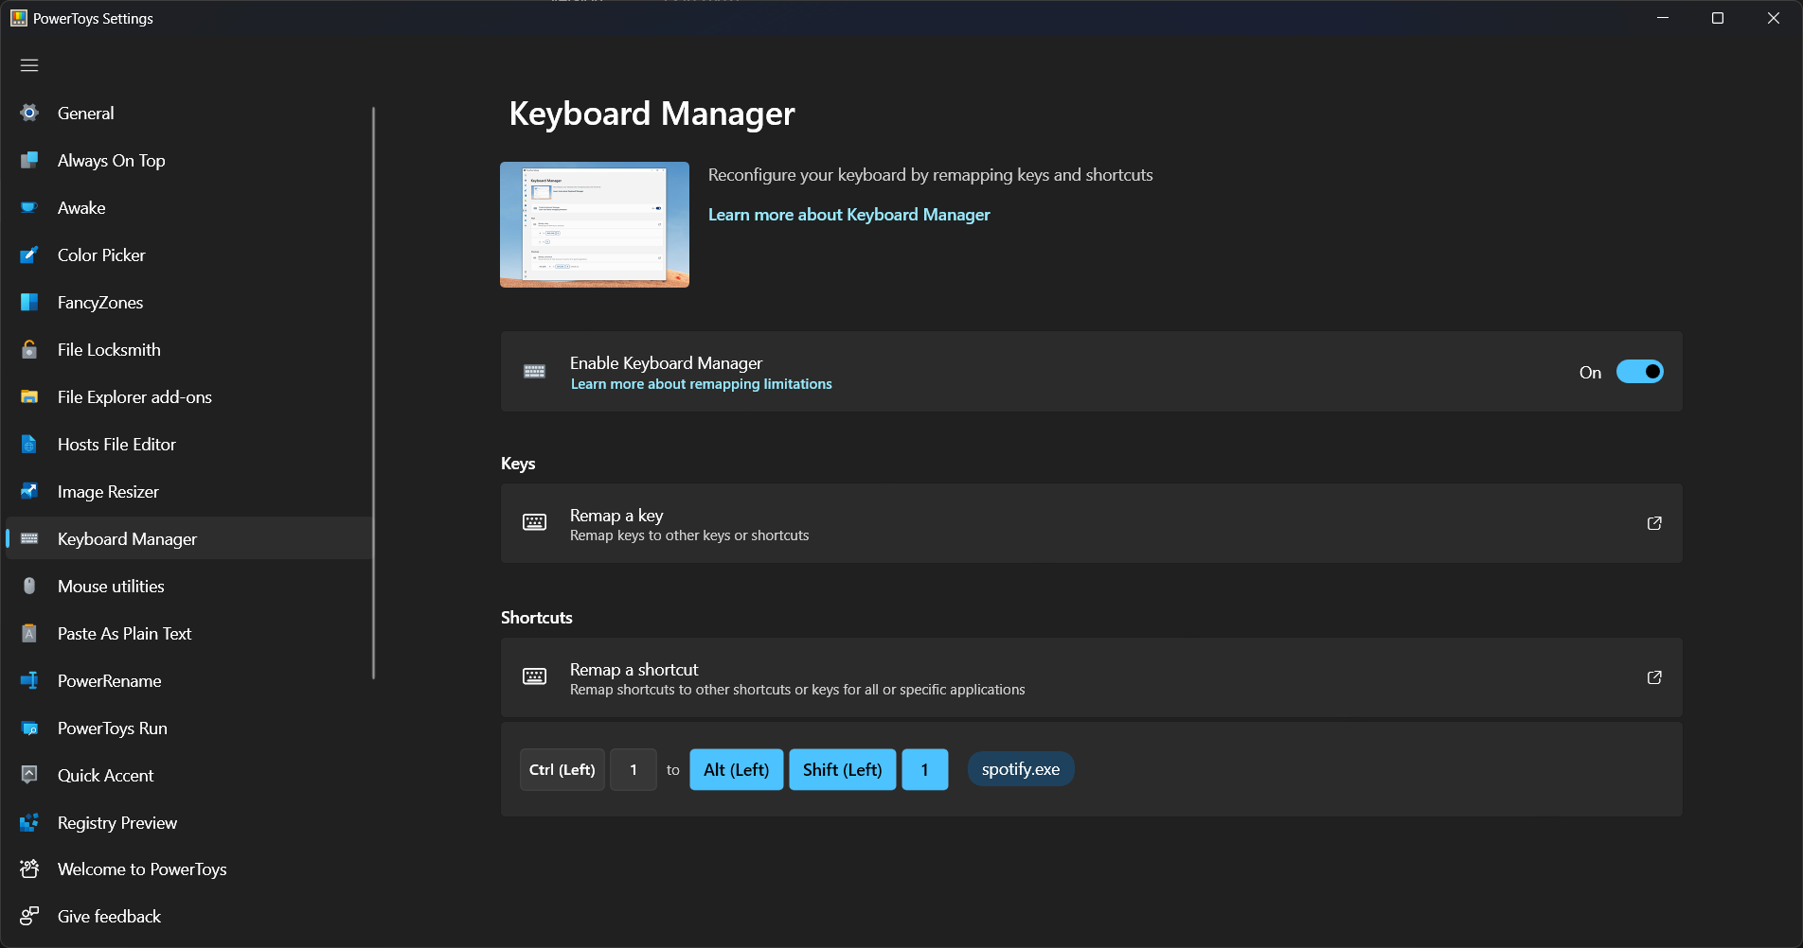The height and width of the screenshot is (948, 1803).
Task: Open File Locksmith settings
Action: [x=189, y=349]
